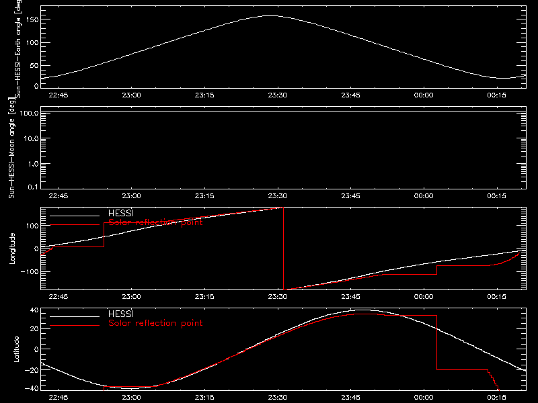This screenshot has height=403, width=538.
Task: Click the -40 tick on Latitude axis
Action: [x=32, y=389]
